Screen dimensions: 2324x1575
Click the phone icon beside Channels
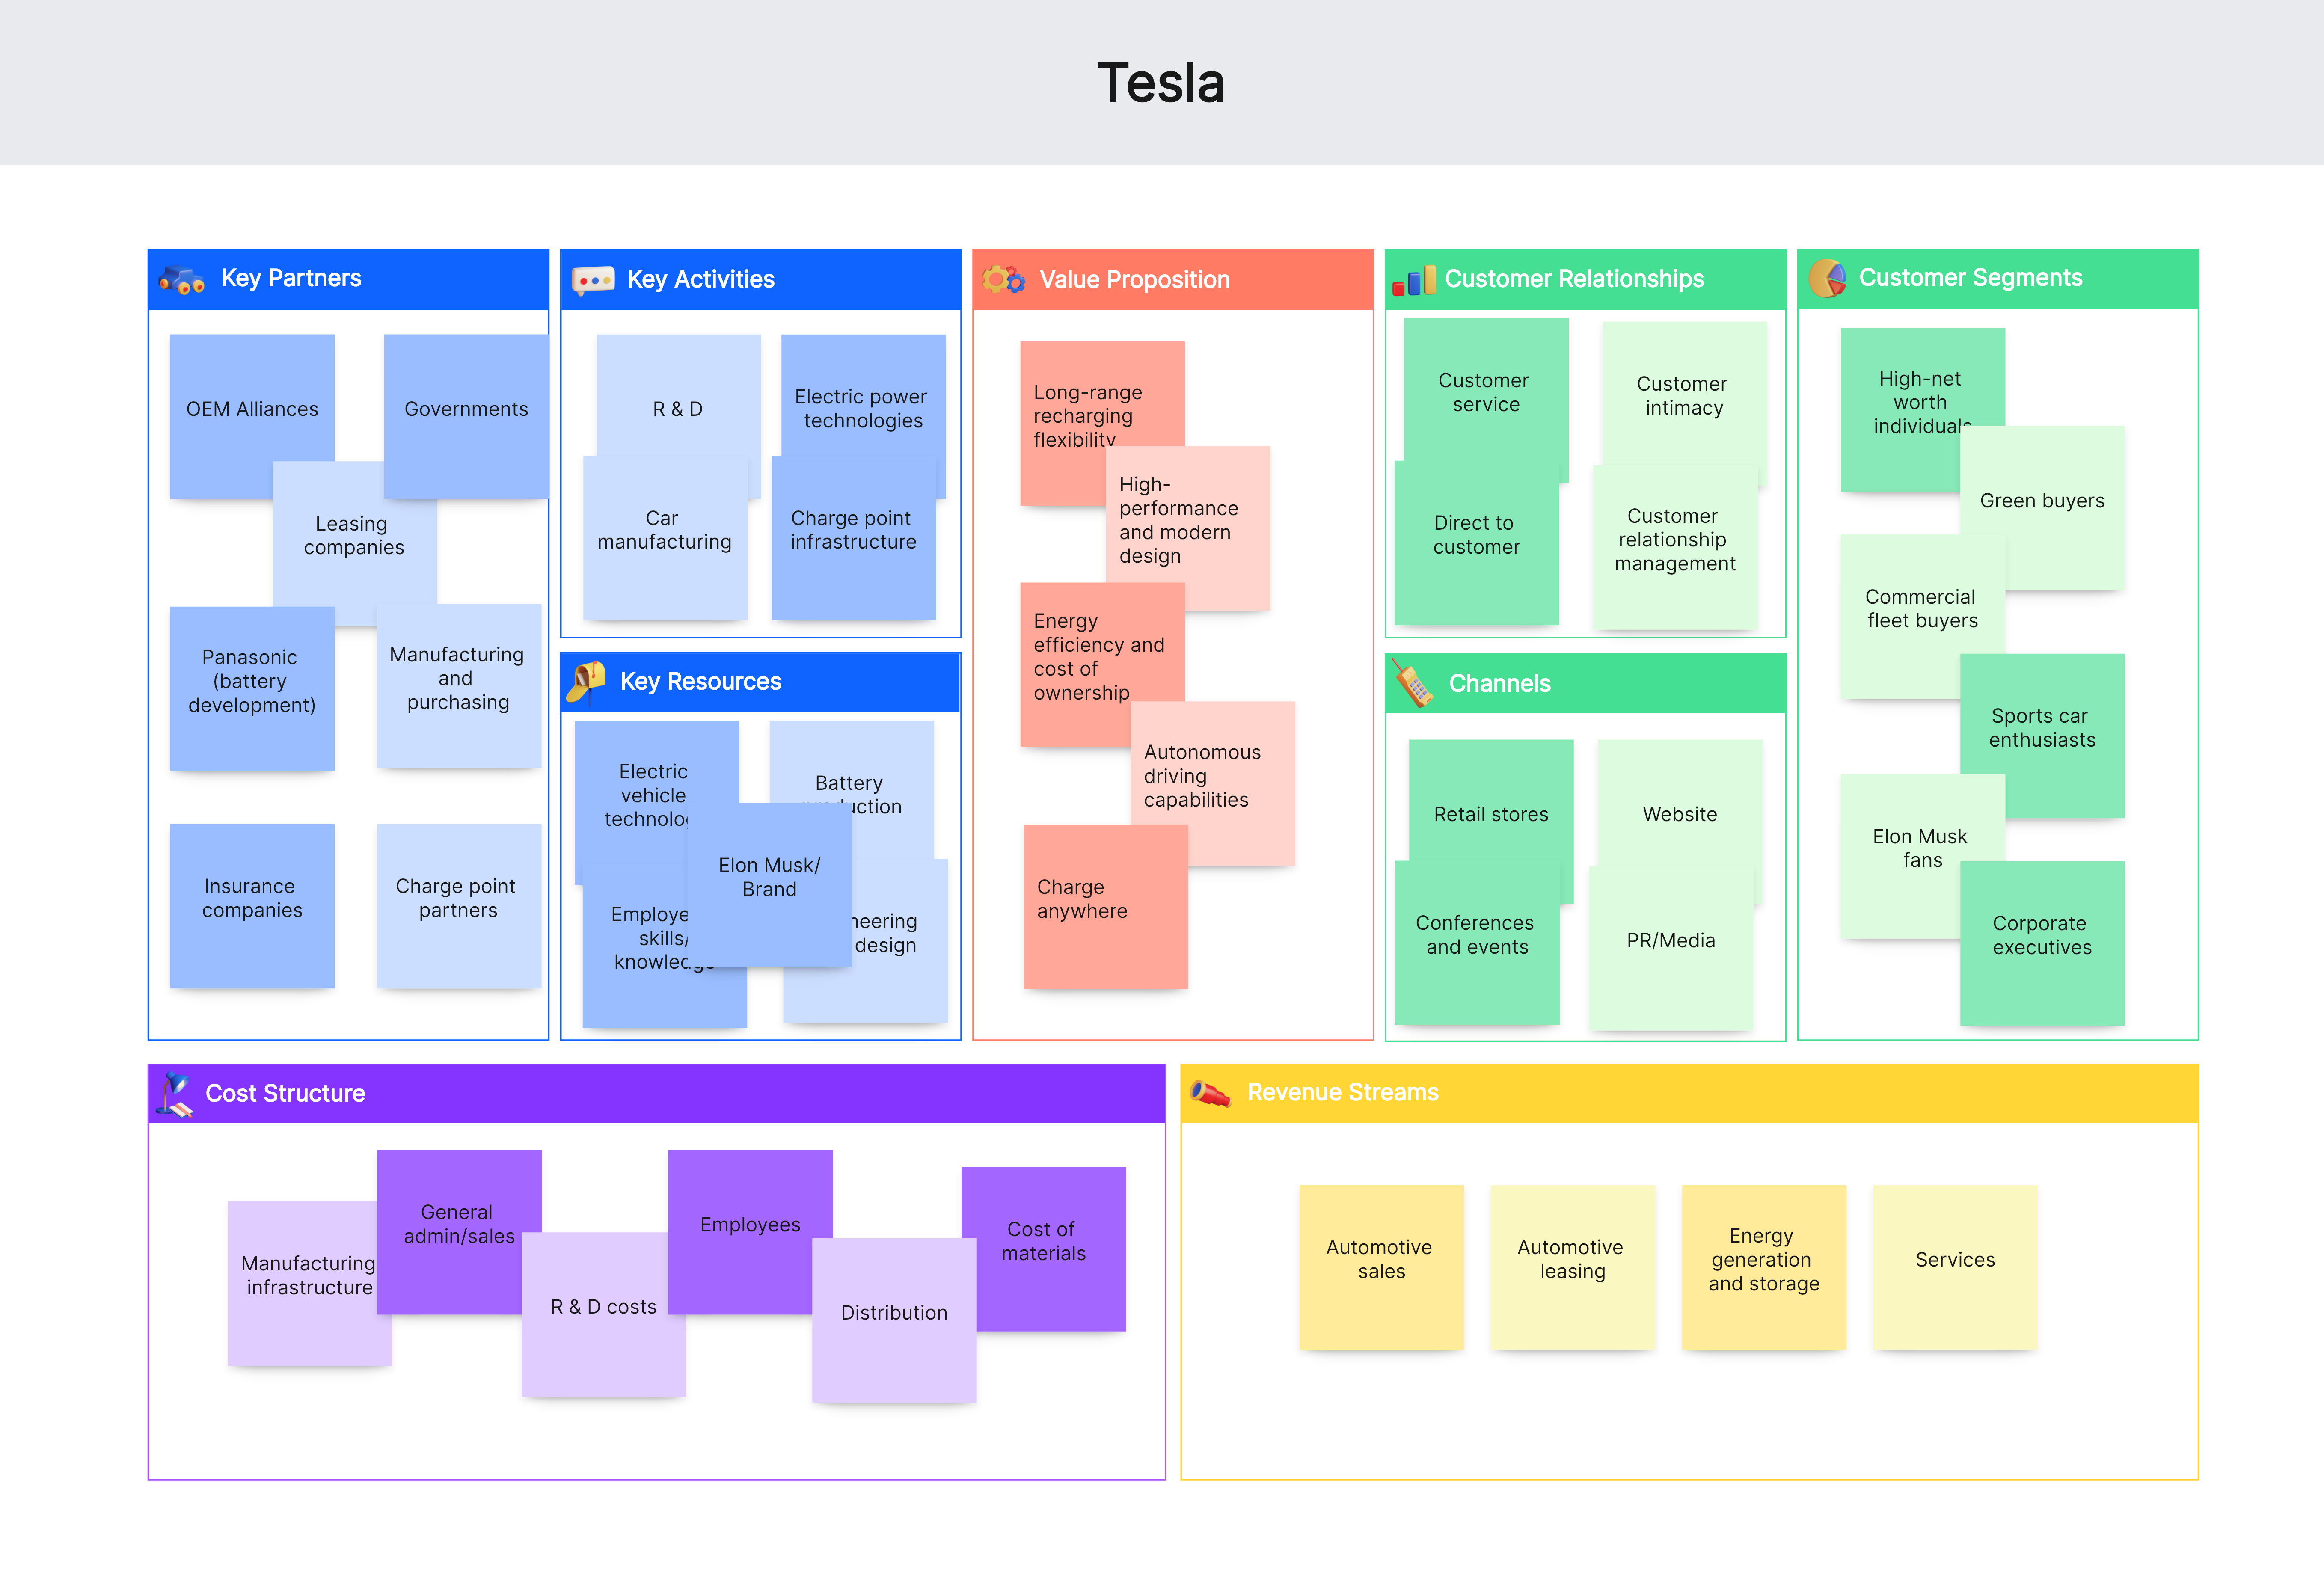1413,684
